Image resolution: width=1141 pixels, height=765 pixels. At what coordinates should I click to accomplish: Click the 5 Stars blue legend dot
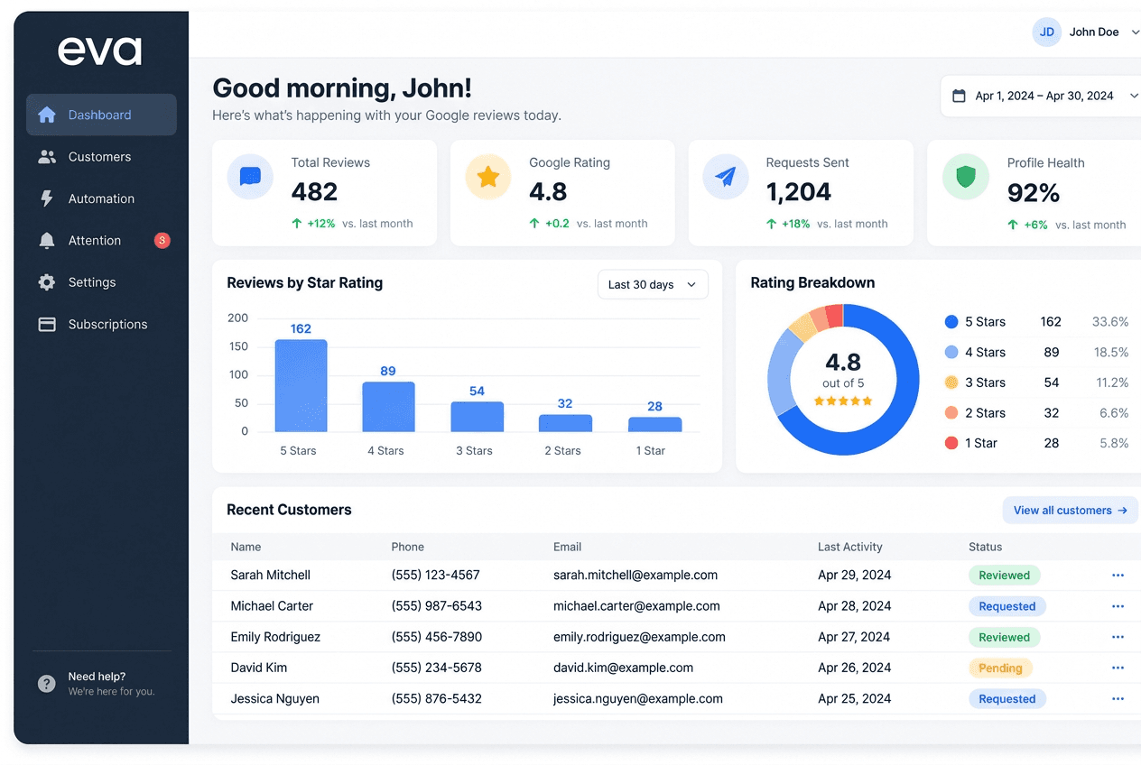[x=951, y=322]
